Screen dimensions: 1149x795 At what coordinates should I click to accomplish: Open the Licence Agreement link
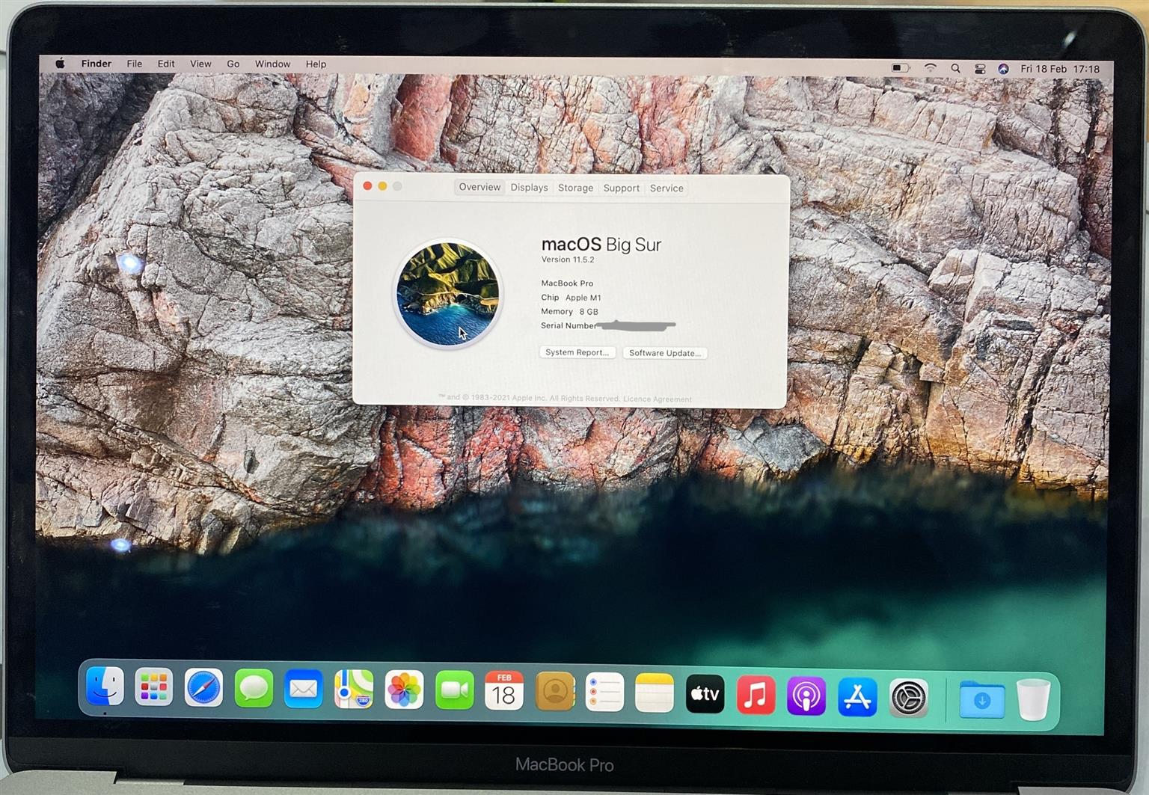(658, 399)
